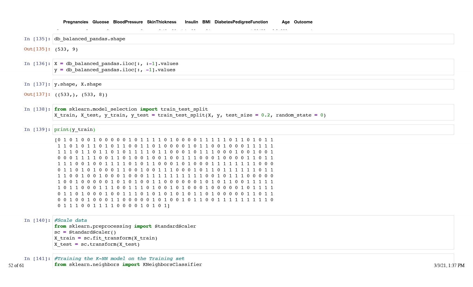473x287 pixels.
Task: Click the StandardScaler scale data cell
Action: click(x=253, y=232)
